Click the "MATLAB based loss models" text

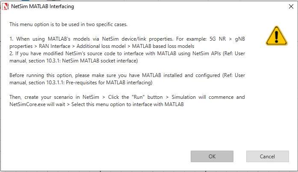(163, 46)
